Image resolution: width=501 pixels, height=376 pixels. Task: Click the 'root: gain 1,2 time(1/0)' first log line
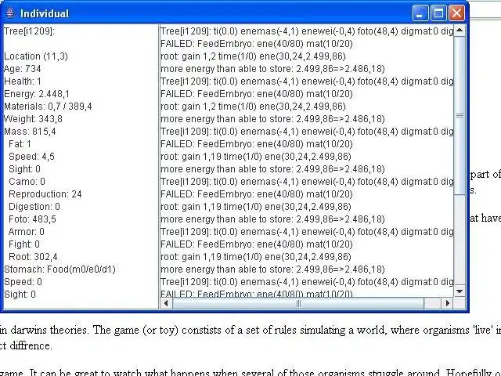pyautogui.click(x=253, y=56)
